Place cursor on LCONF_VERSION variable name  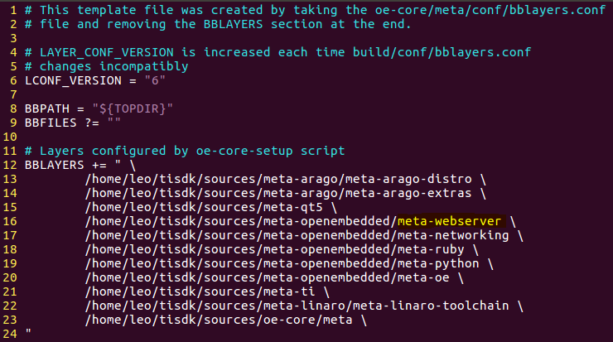pos(73,80)
